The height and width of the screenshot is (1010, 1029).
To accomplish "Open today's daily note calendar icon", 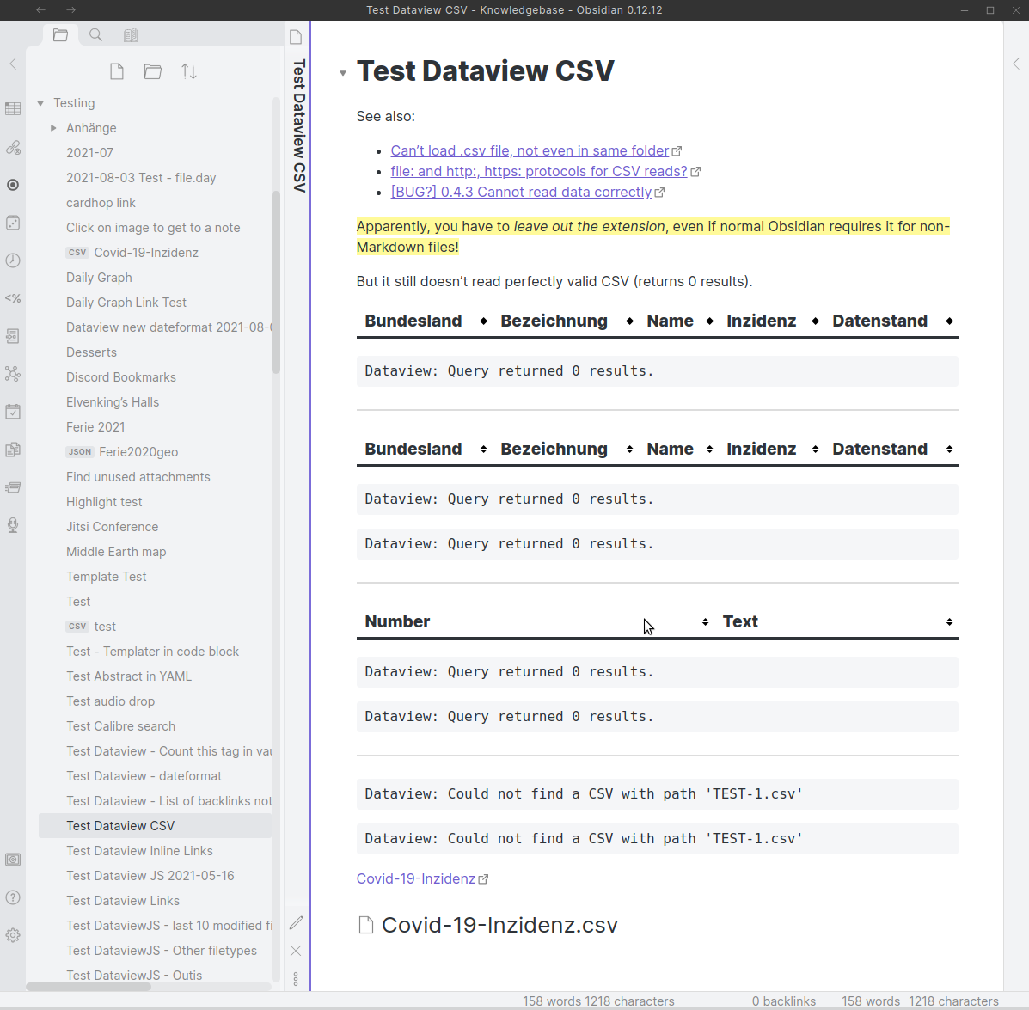I will coord(13,412).
